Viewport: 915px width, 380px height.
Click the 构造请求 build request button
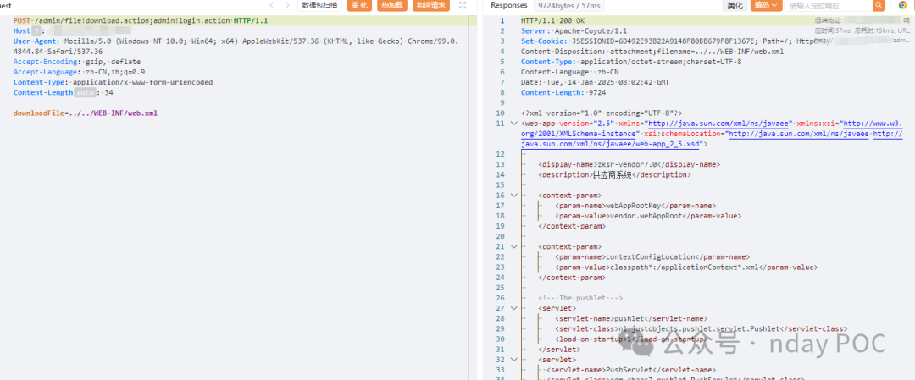pyautogui.click(x=431, y=5)
